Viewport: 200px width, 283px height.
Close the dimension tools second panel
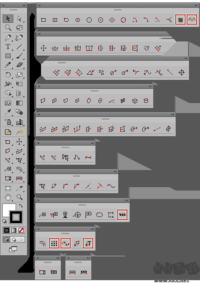pyautogui.click(x=40, y=34)
